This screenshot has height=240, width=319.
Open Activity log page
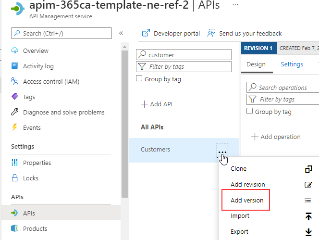point(38,66)
